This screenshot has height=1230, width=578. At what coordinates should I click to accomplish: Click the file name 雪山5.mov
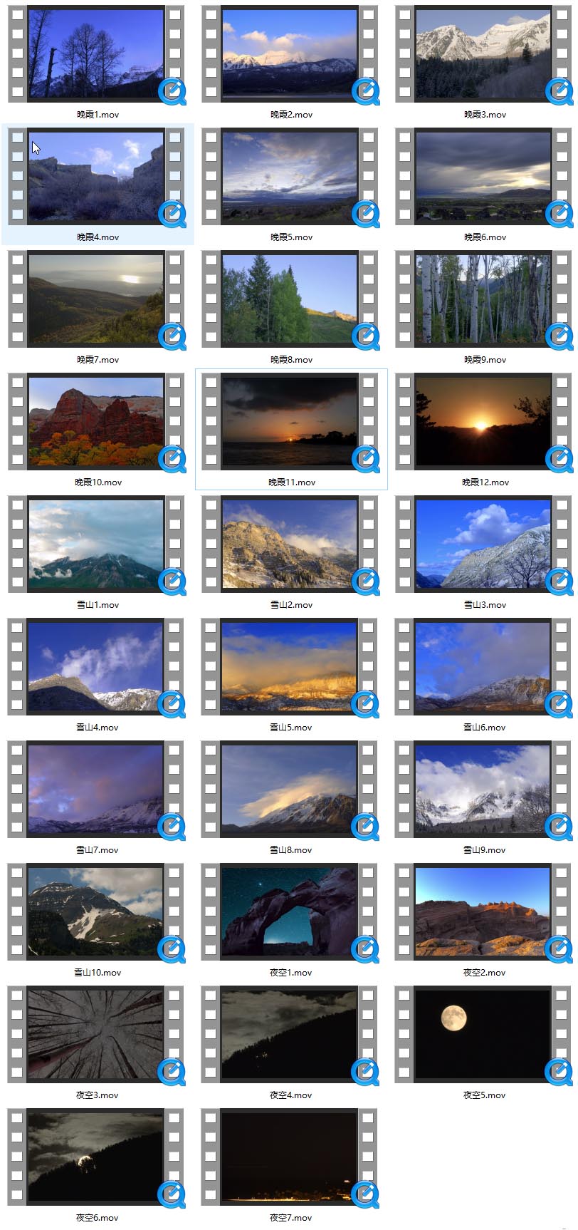pyautogui.click(x=291, y=728)
